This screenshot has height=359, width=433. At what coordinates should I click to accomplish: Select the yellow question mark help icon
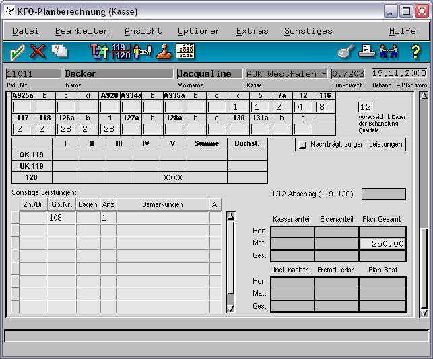415,52
